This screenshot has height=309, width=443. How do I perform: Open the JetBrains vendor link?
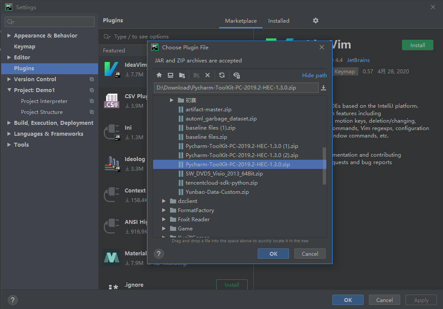pos(358,60)
